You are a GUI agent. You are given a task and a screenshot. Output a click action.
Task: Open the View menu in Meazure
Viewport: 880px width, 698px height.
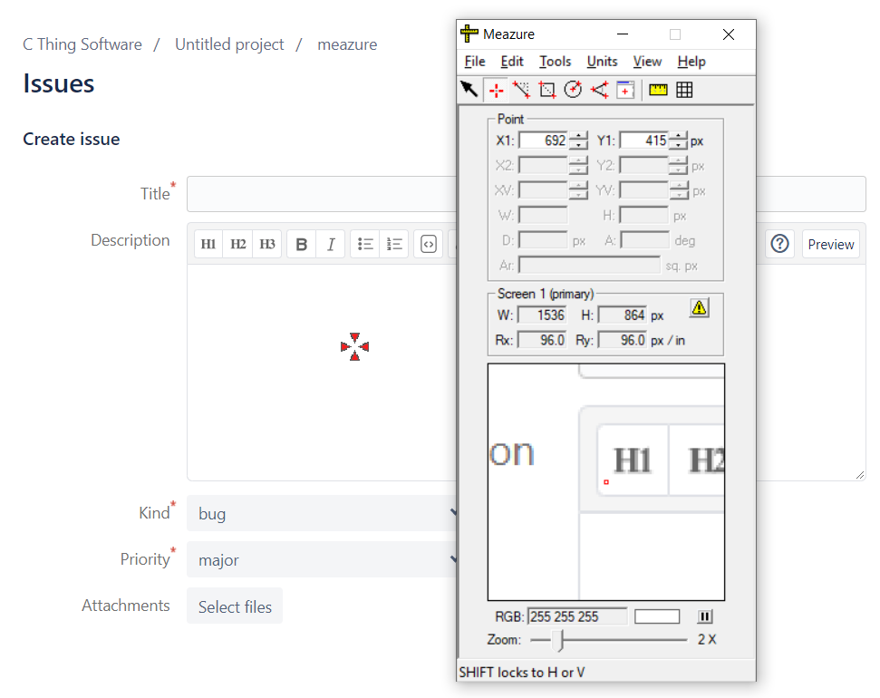647,62
